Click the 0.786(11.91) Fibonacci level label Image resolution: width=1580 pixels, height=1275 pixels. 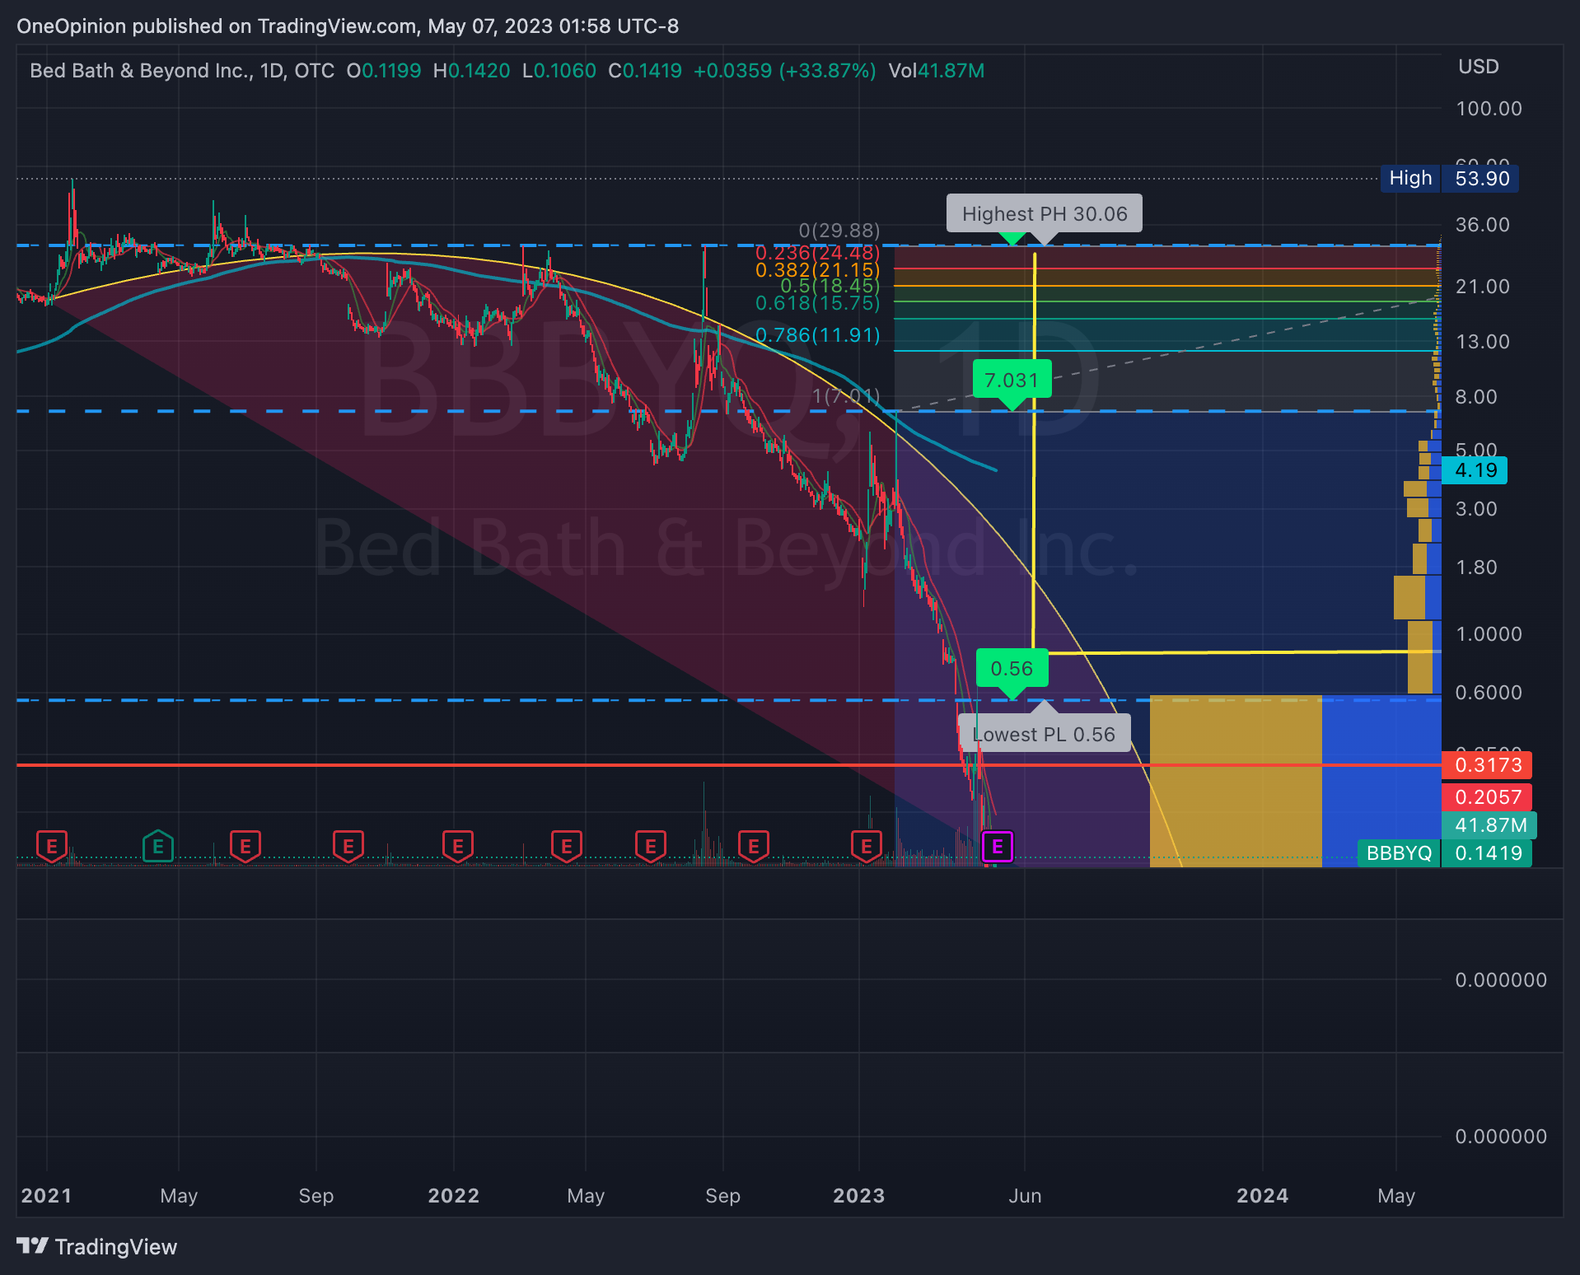click(x=817, y=335)
